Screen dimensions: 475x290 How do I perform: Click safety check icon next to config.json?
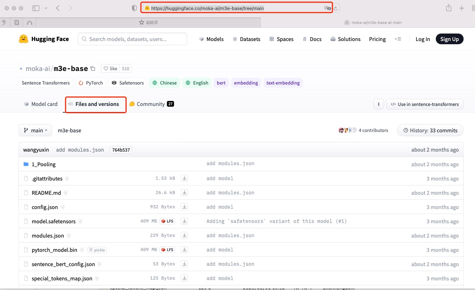(63, 207)
